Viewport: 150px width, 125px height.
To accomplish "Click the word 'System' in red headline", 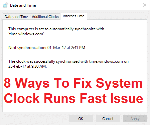I will pos(119,83).
